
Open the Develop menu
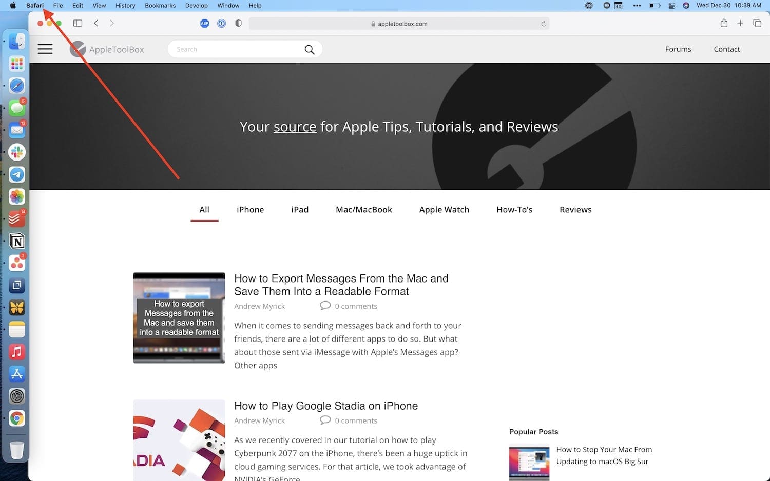coord(197,6)
